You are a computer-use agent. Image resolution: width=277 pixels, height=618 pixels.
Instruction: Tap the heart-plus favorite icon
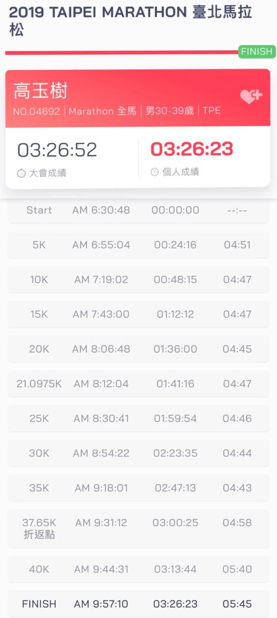click(x=251, y=96)
